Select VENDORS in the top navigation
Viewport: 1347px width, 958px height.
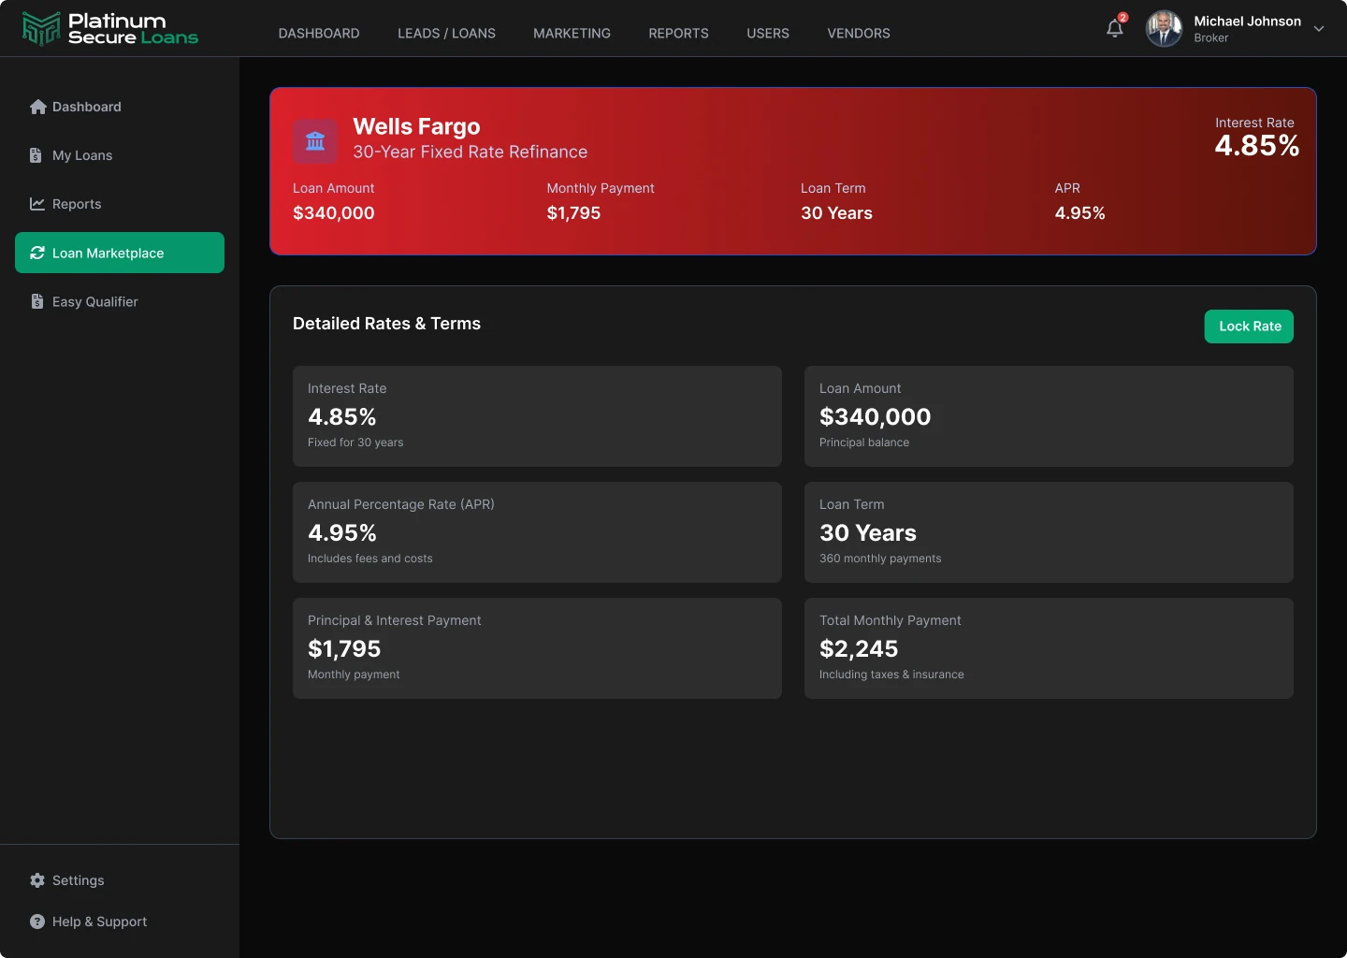coord(859,33)
